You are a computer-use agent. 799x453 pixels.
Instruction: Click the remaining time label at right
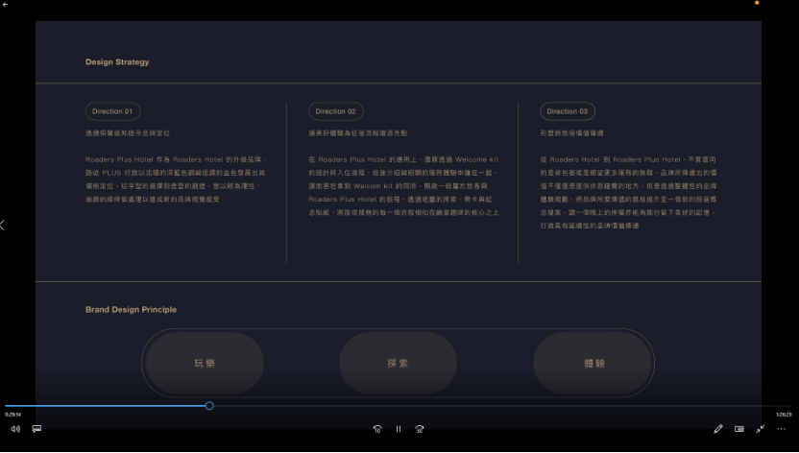pyautogui.click(x=784, y=415)
